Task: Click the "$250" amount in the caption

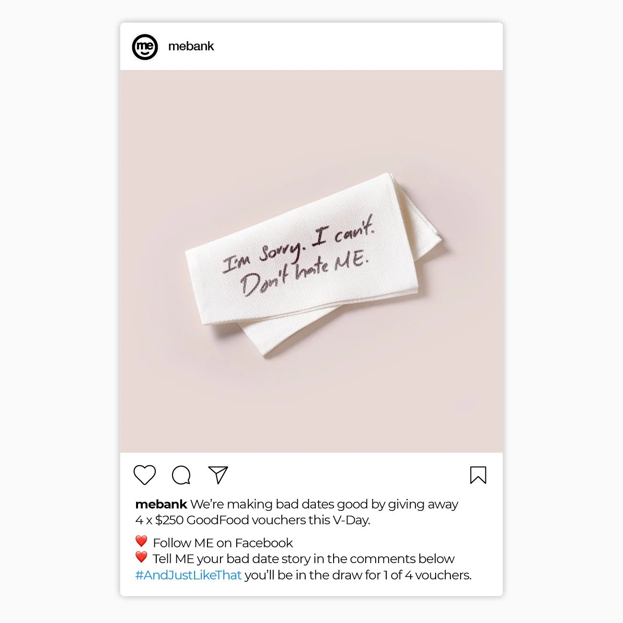Action: 169,520
